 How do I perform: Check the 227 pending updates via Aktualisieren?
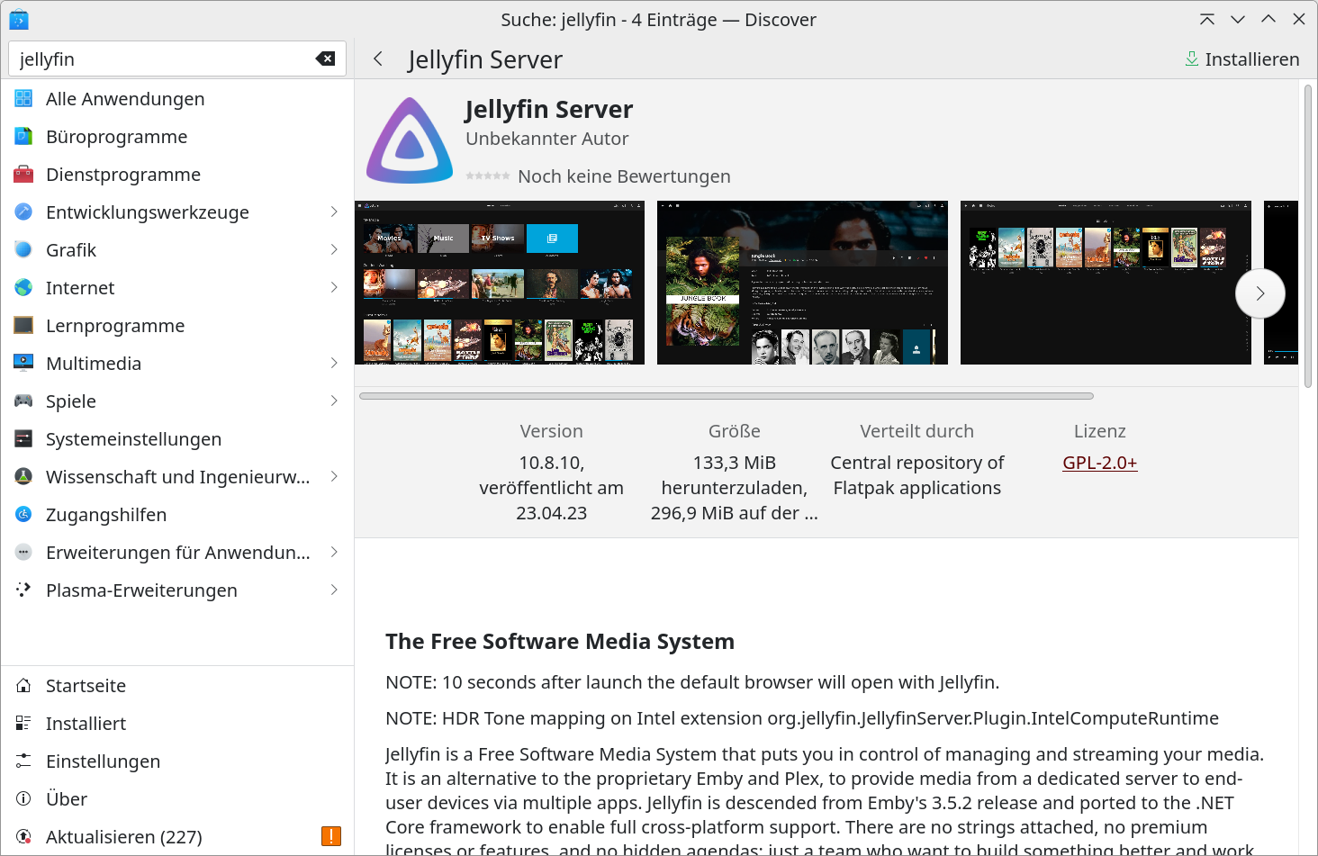coord(123,836)
